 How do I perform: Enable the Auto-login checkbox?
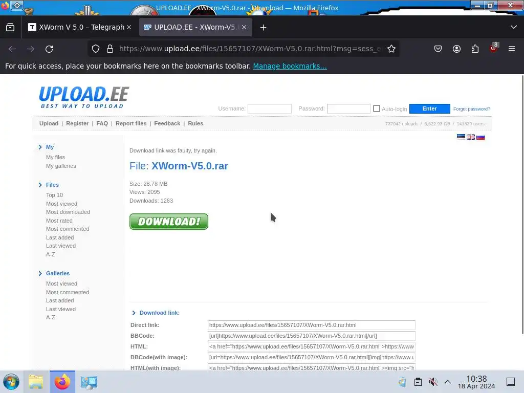[x=377, y=108]
